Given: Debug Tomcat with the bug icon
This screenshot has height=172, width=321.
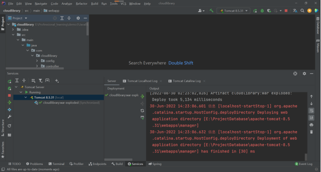Looking at the screenshot, I should pyautogui.click(x=262, y=11).
